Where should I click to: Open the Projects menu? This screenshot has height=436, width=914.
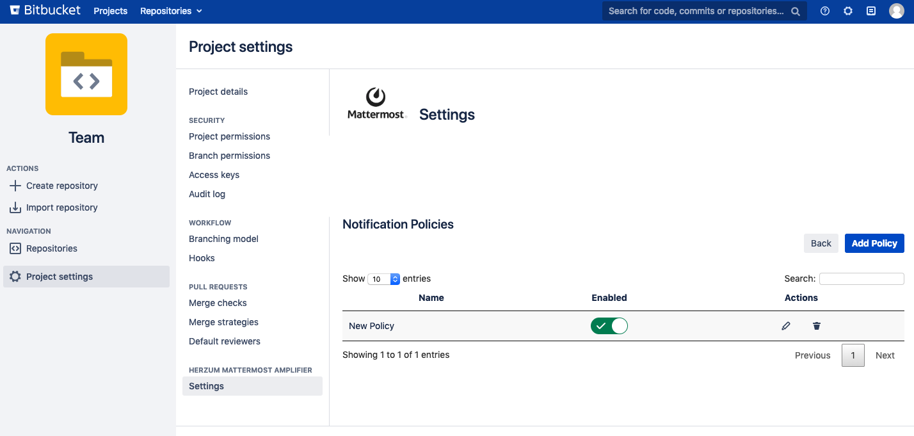(111, 11)
